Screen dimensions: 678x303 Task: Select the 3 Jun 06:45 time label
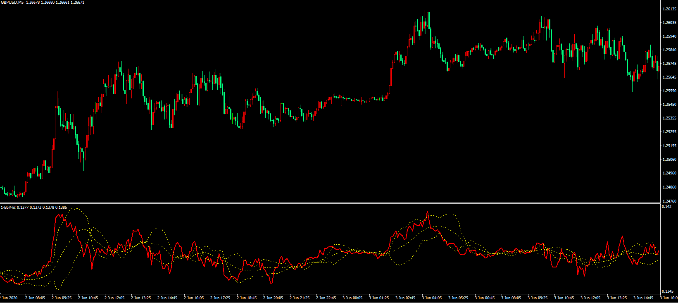point(485,298)
